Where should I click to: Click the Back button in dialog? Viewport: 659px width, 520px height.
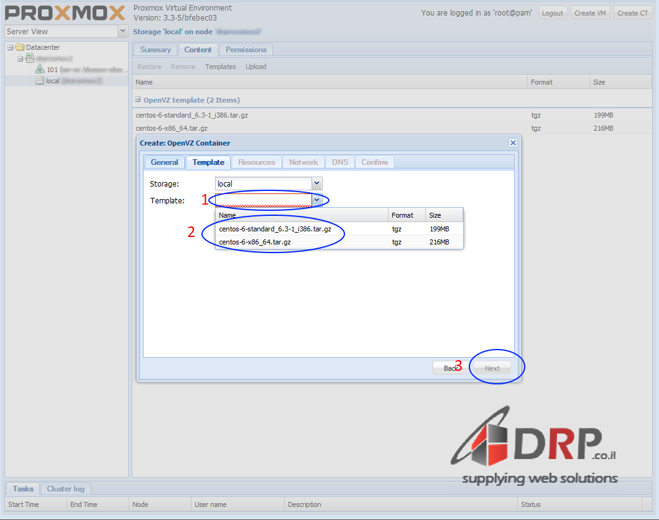point(448,368)
